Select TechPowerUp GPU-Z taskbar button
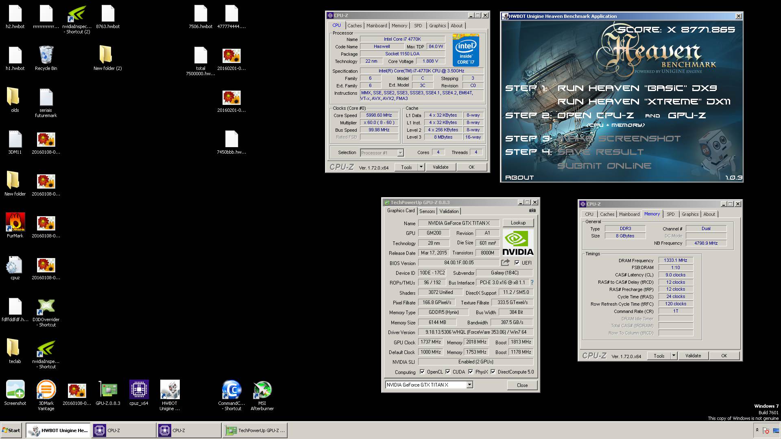The height and width of the screenshot is (439, 781). tap(255, 430)
